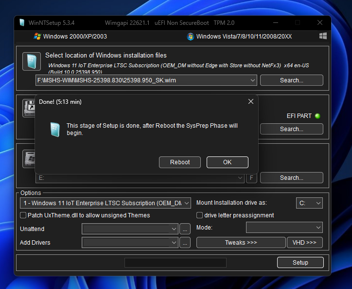Click the F format drive button
The image size is (352, 289).
251,178
